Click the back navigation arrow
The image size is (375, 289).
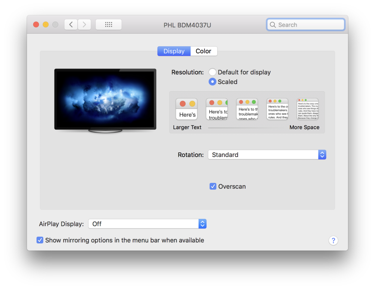coord(71,25)
